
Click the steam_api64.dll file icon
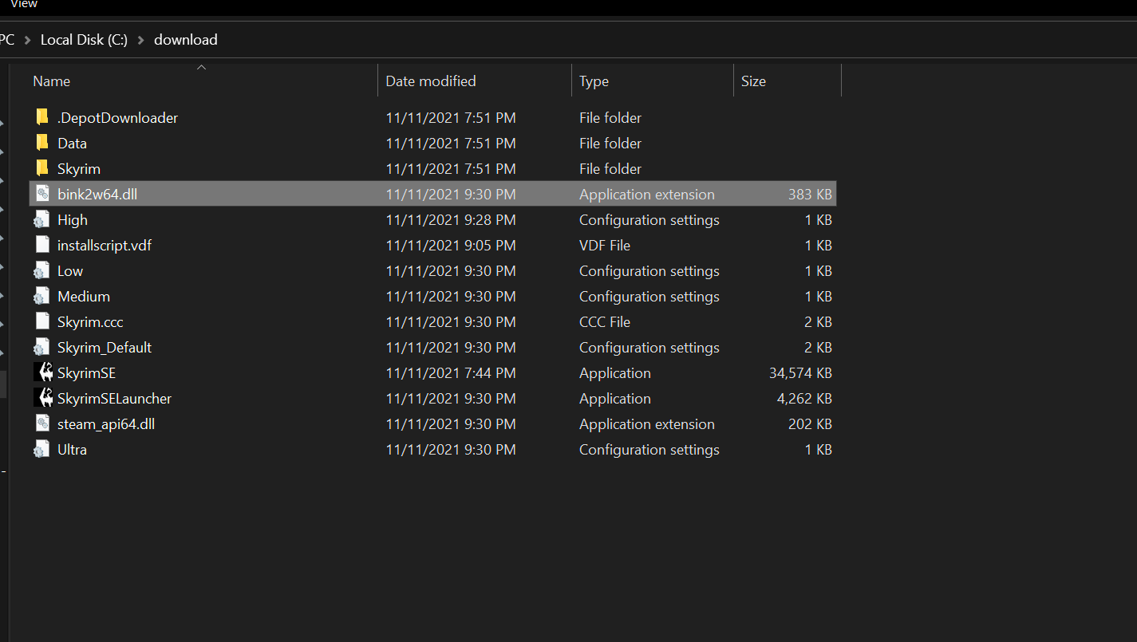42,424
